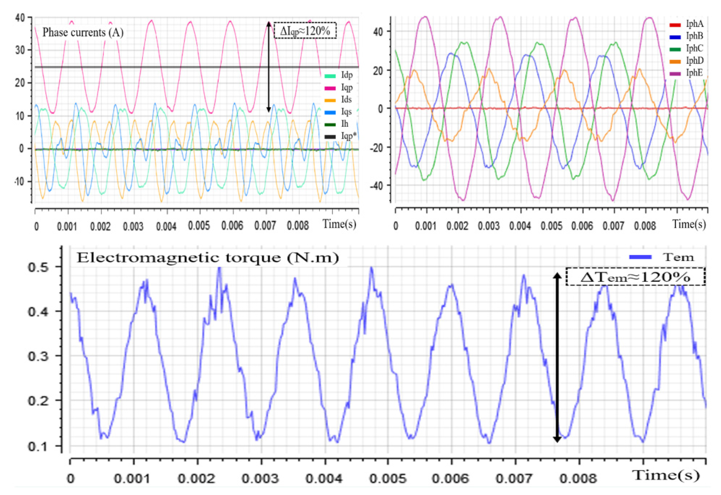Screen dimensions: 721x495
Task: Click the IphD orange legend swatch
Action: pyautogui.click(x=675, y=61)
